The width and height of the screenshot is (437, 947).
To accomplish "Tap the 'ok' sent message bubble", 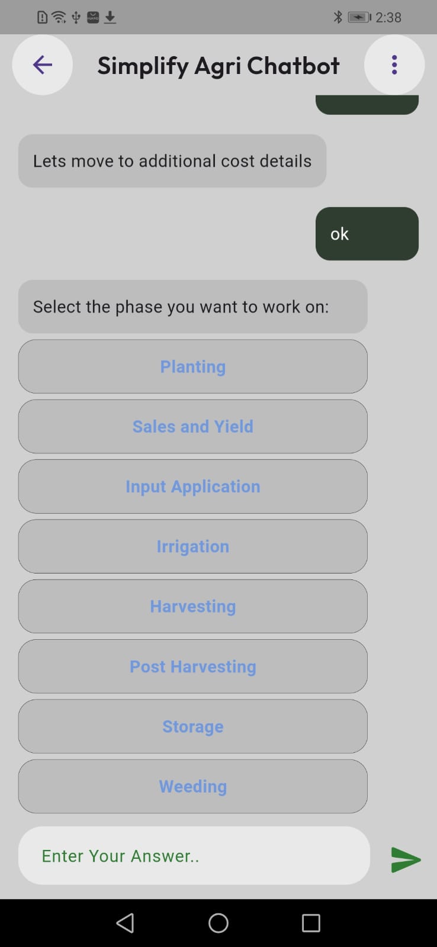I will 367,234.
